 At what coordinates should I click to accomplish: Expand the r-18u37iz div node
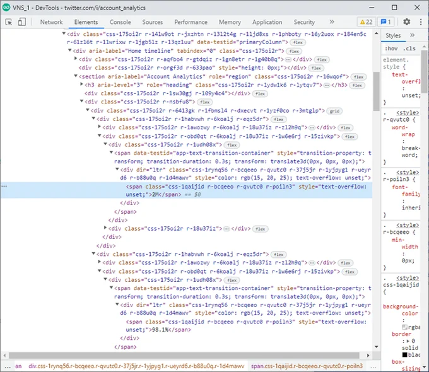(105, 228)
